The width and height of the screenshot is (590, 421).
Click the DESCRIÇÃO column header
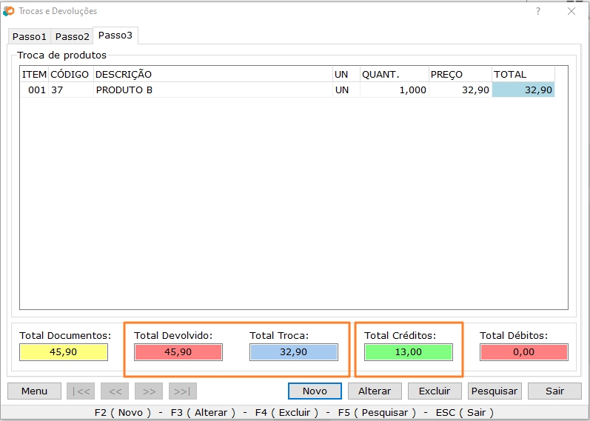[212, 74]
